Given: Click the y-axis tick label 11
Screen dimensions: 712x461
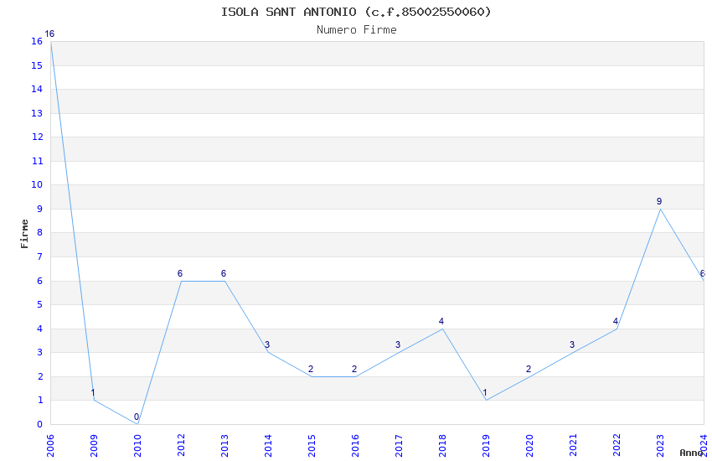Looking at the screenshot, I should (37, 161).
